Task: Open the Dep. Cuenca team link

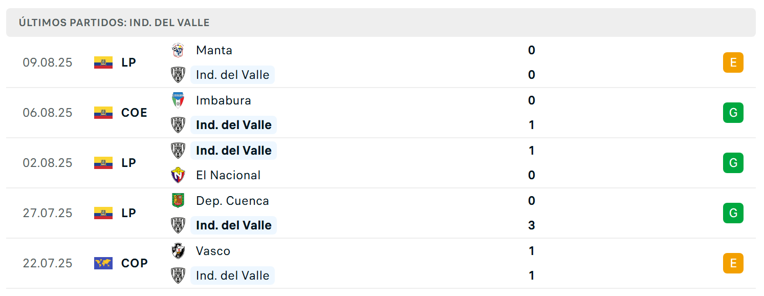Action: (232, 201)
